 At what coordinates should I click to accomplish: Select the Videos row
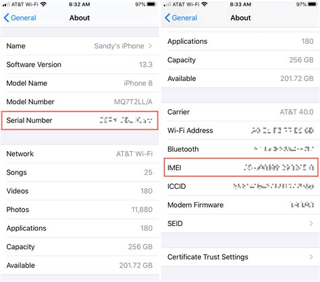(x=80, y=191)
